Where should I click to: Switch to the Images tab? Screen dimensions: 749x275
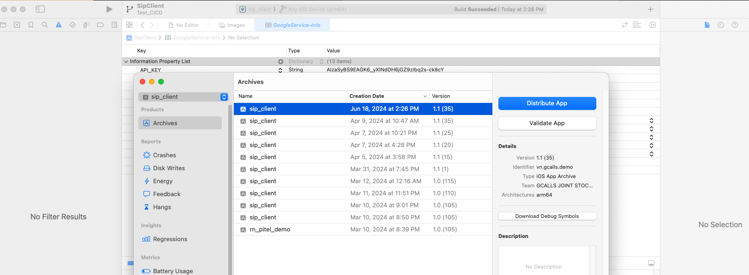[x=232, y=25]
